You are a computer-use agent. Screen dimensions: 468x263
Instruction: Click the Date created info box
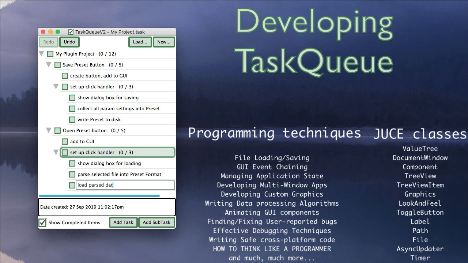[x=107, y=207]
